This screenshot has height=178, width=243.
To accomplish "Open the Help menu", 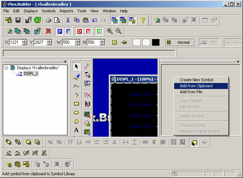I will pos(124,11).
